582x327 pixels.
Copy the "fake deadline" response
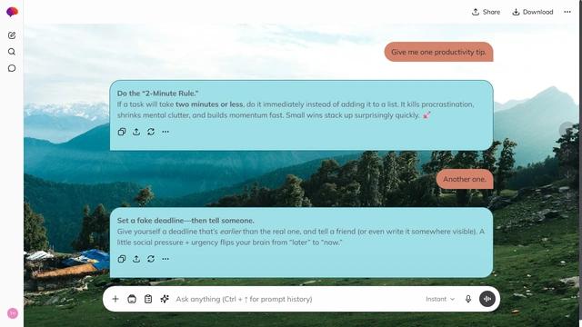click(x=122, y=259)
